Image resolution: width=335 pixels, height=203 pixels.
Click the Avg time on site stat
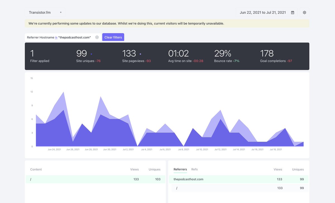(x=186, y=56)
